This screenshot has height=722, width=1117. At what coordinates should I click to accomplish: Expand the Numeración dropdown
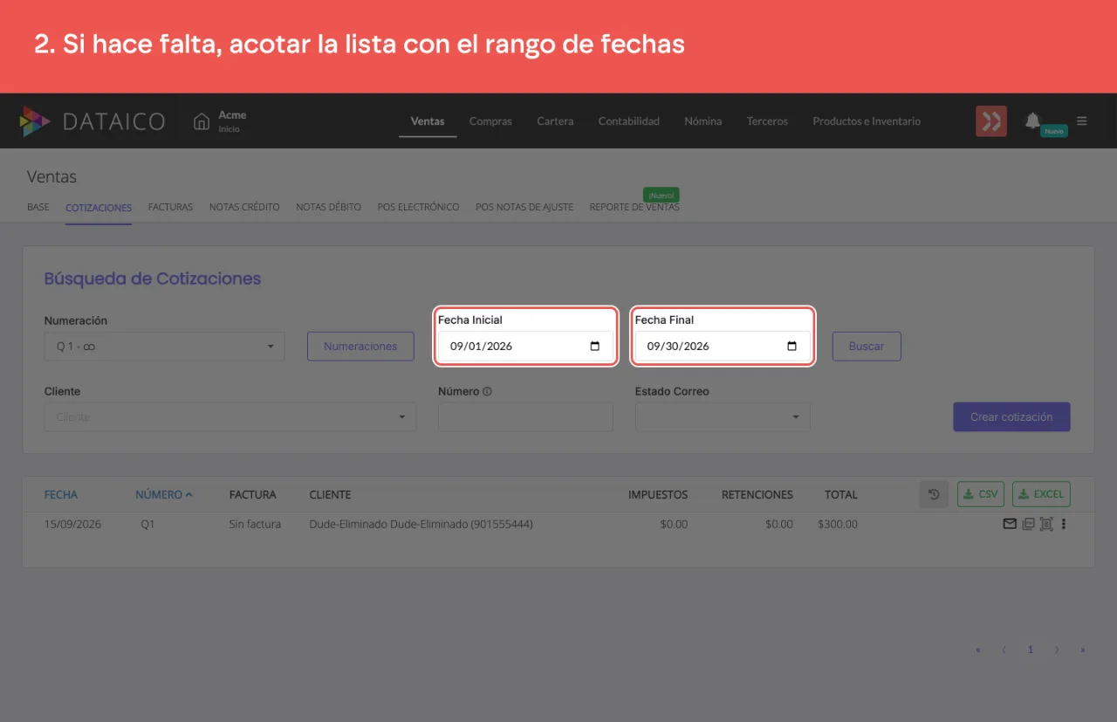[x=164, y=347]
